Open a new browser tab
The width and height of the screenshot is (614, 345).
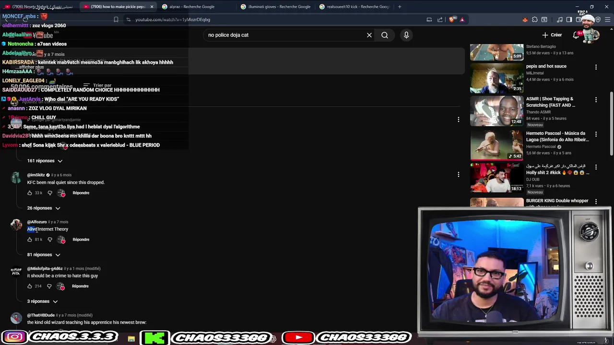click(400, 7)
